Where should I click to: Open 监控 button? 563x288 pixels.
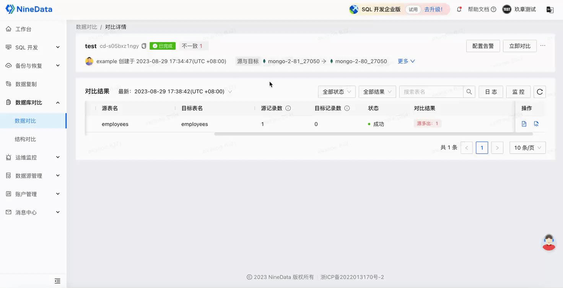click(x=518, y=92)
